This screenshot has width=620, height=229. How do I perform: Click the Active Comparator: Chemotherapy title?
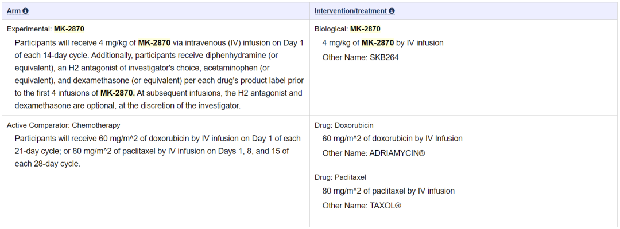point(64,125)
